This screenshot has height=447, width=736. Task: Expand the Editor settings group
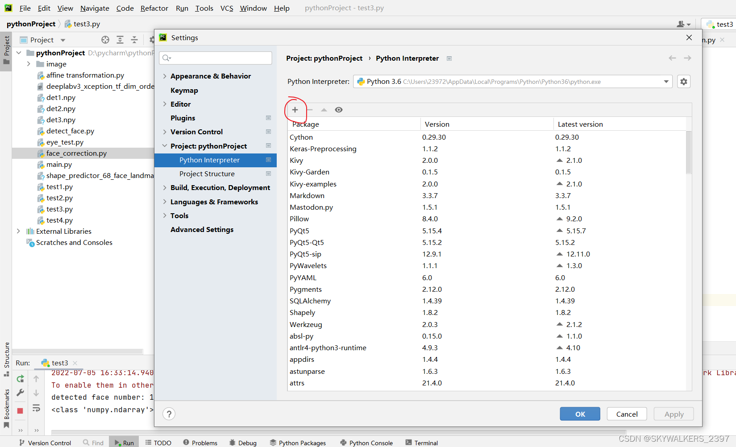[165, 104]
